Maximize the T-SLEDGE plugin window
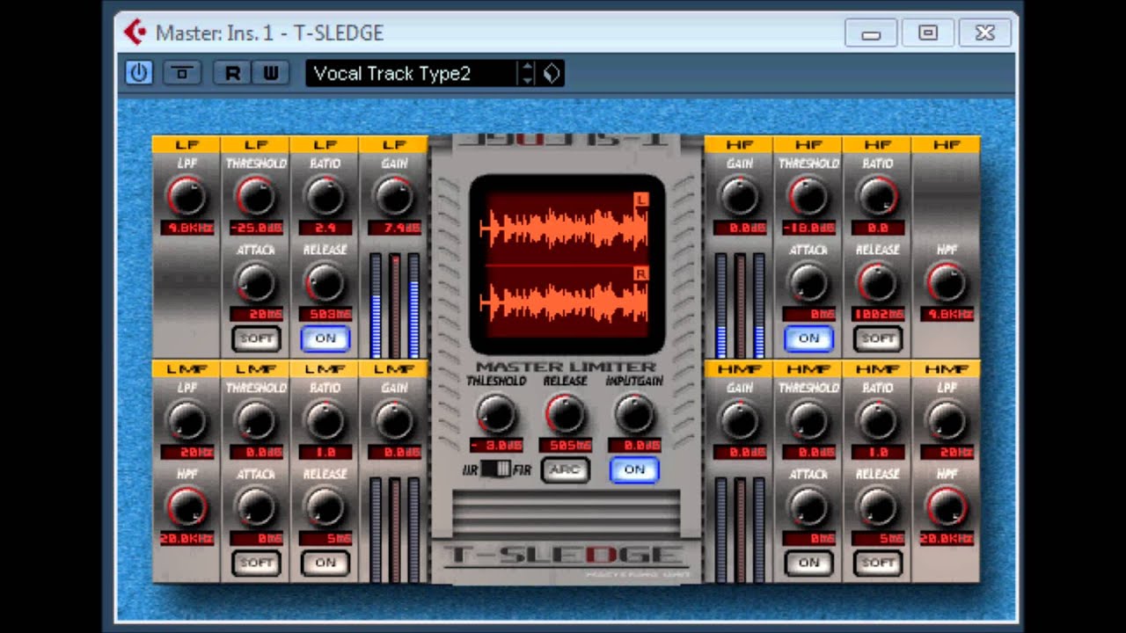This screenshot has width=1126, height=633. (x=927, y=33)
